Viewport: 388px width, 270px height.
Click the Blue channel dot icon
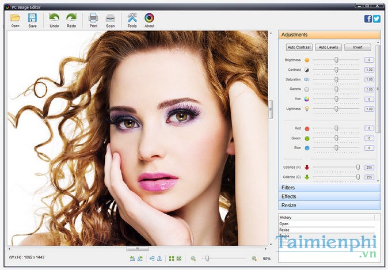pyautogui.click(x=307, y=148)
